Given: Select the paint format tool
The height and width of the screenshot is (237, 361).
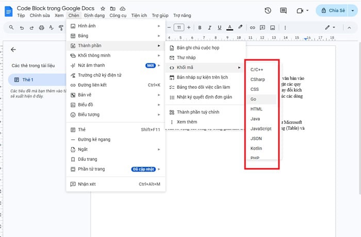Looking at the screenshot, I should (x=61, y=28).
